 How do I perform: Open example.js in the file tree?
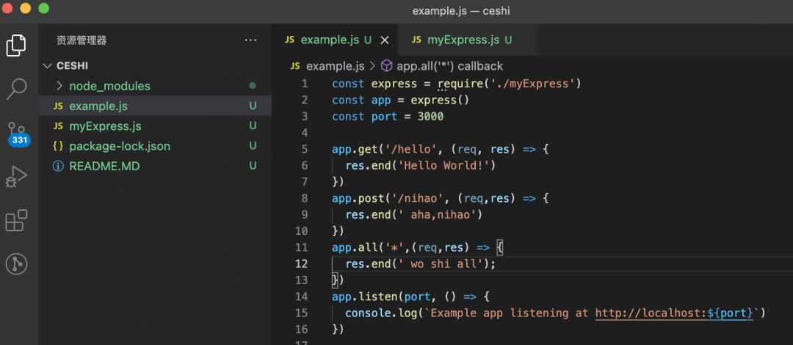pos(155,106)
